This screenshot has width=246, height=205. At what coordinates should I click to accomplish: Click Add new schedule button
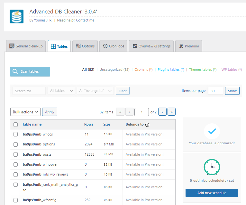click(x=212, y=193)
